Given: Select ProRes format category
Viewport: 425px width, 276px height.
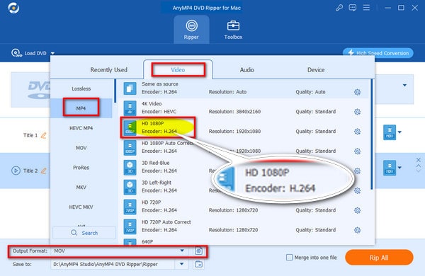Looking at the screenshot, I should click(81, 168).
